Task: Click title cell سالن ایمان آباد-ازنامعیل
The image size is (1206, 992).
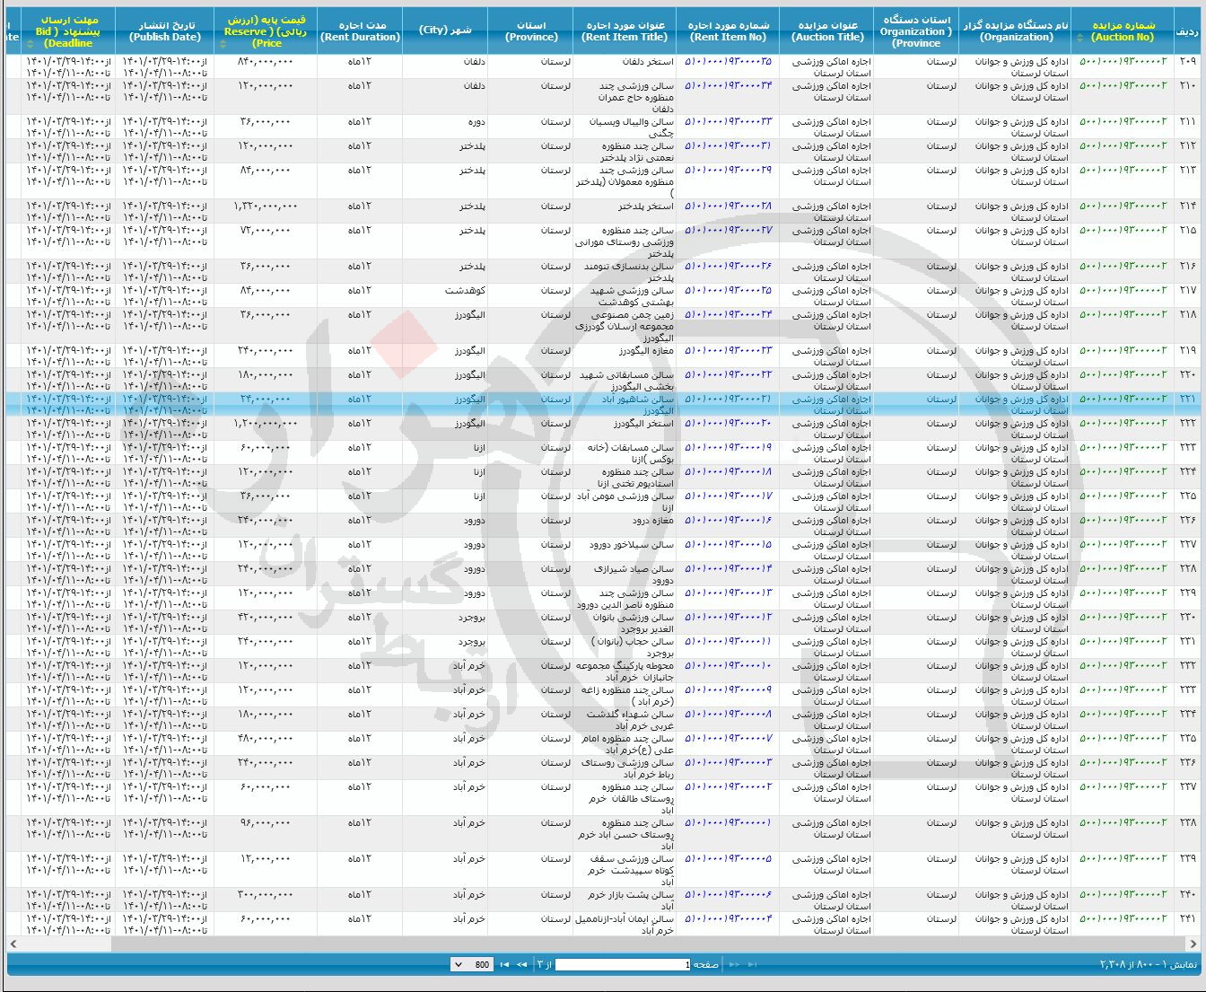Action: [625, 925]
